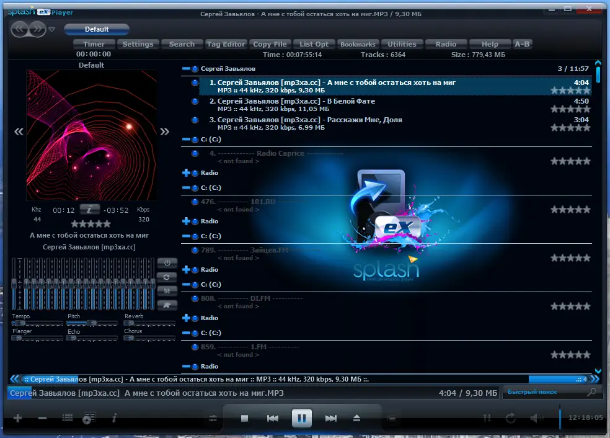Viewport: 610px width, 438px height.
Task: Collapse C: (C:) group containing 101.RU
Action: [187, 187]
